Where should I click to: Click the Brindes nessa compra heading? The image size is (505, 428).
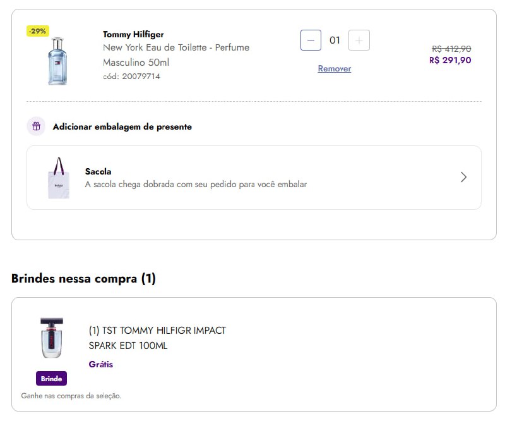pyautogui.click(x=83, y=278)
